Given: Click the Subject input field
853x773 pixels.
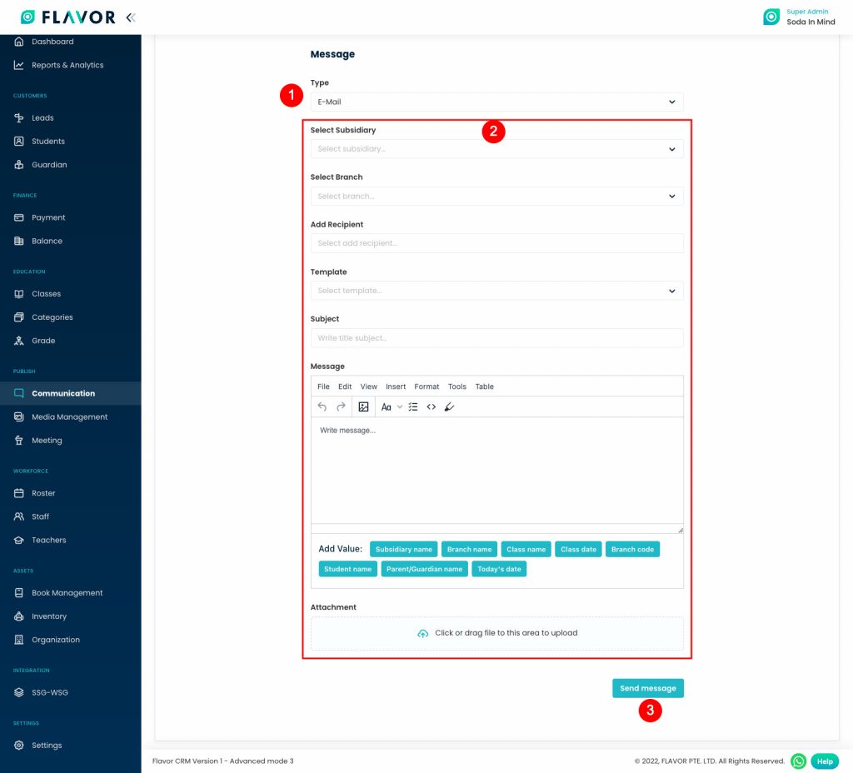Looking at the screenshot, I should point(496,338).
